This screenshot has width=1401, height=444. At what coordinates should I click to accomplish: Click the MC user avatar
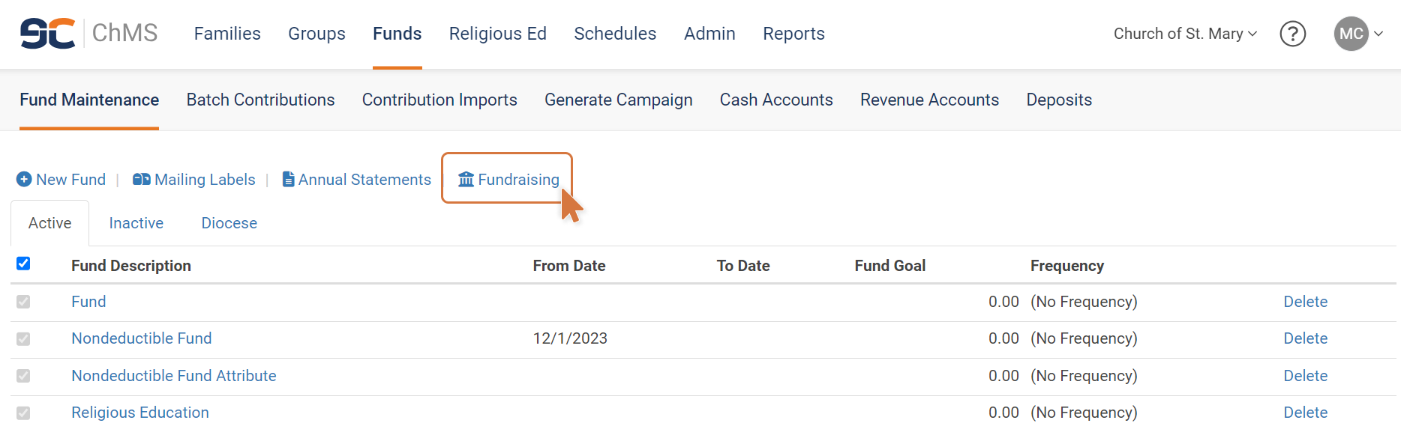tap(1351, 34)
